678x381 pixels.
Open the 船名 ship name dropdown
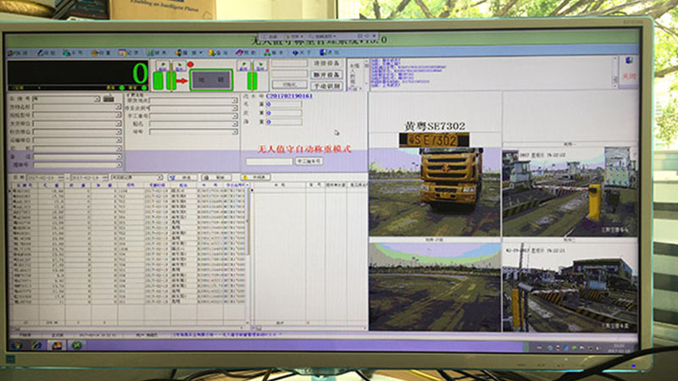[235, 124]
